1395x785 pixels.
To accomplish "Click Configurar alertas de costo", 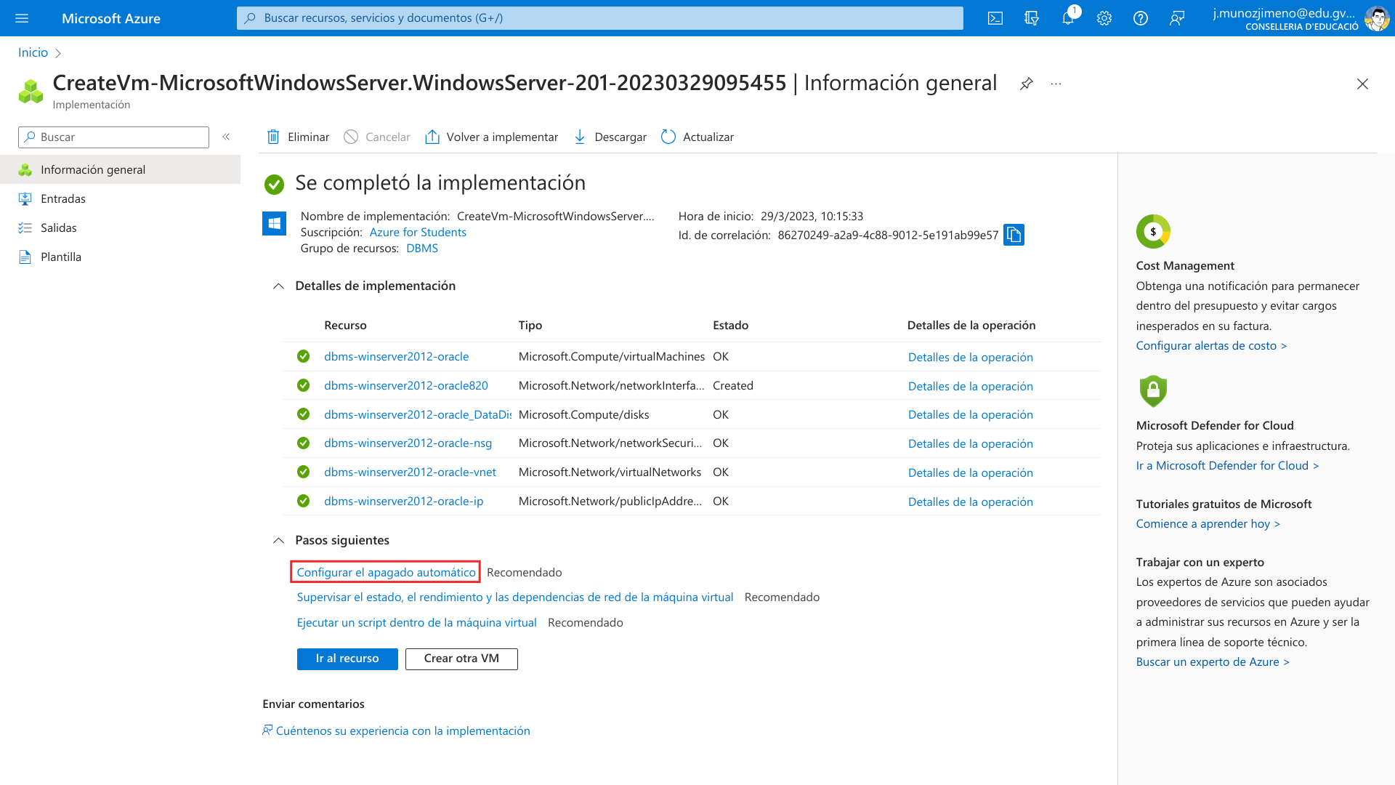I will (1211, 346).
